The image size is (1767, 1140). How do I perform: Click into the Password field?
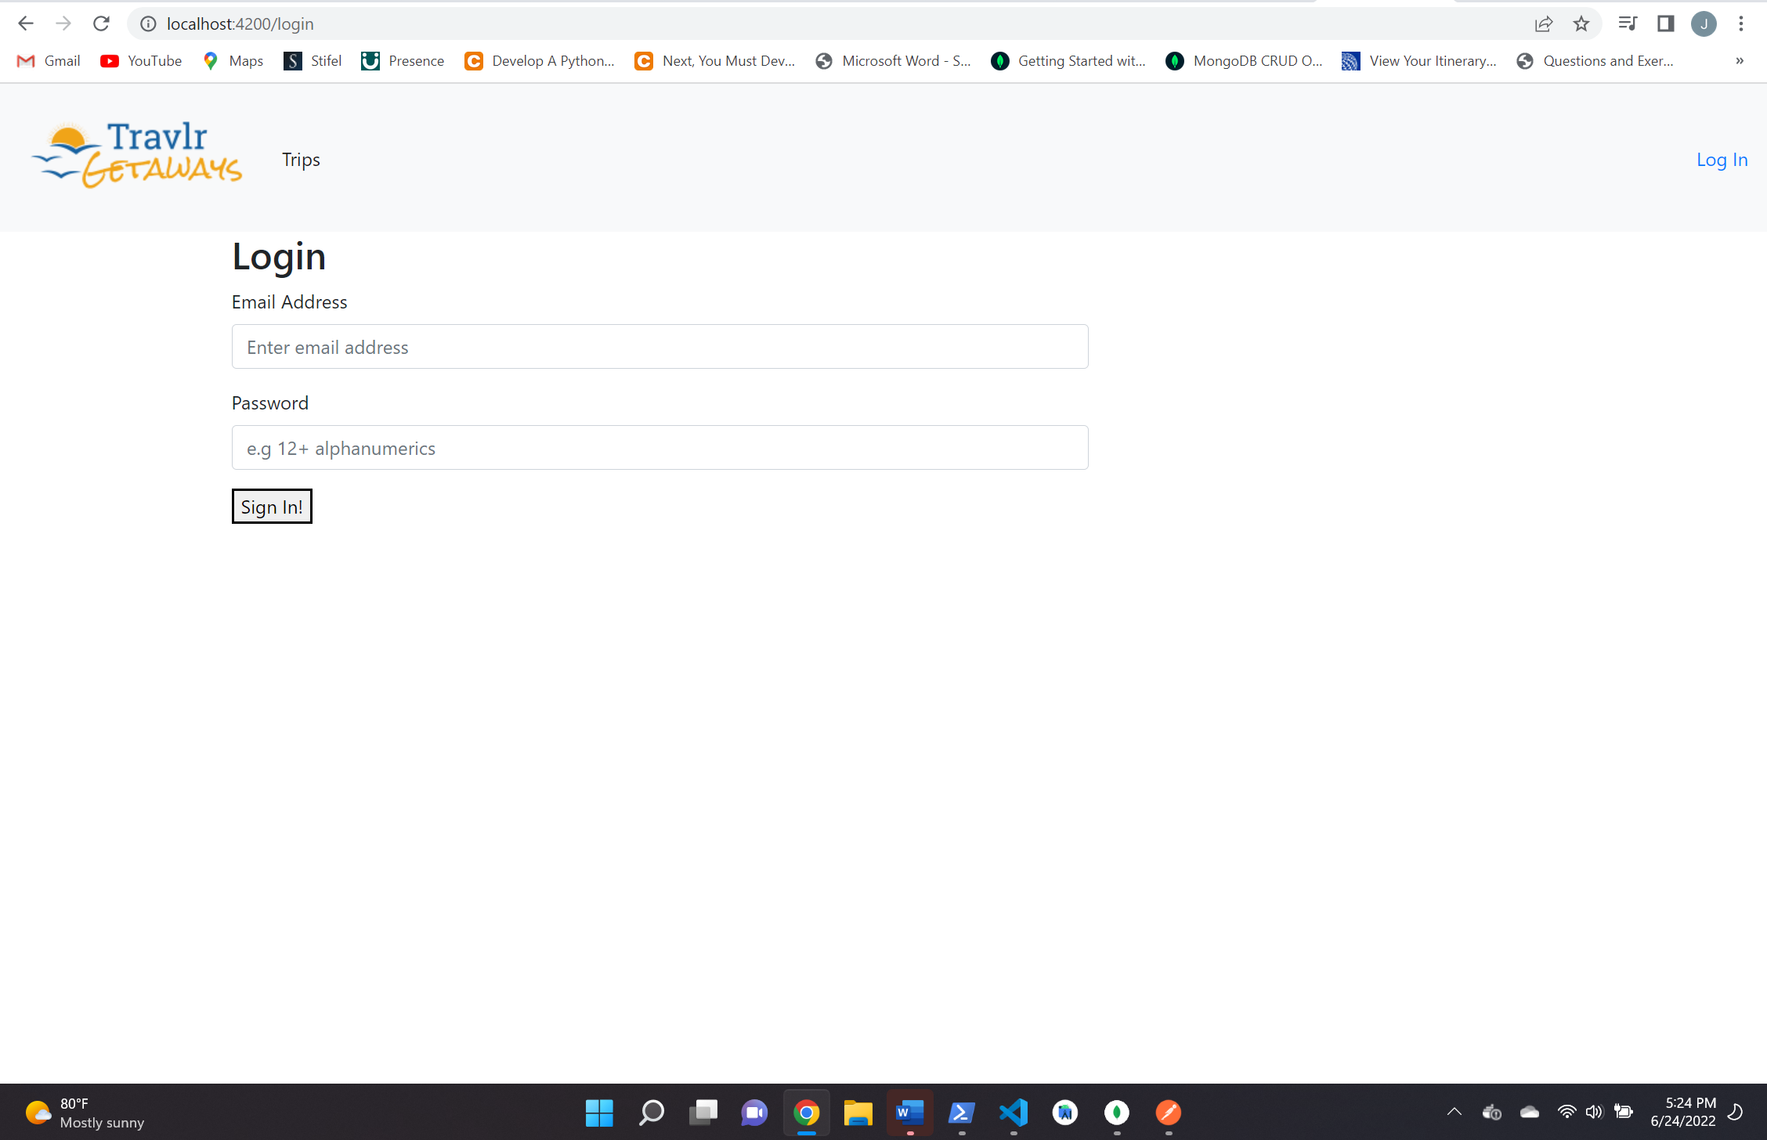(659, 448)
